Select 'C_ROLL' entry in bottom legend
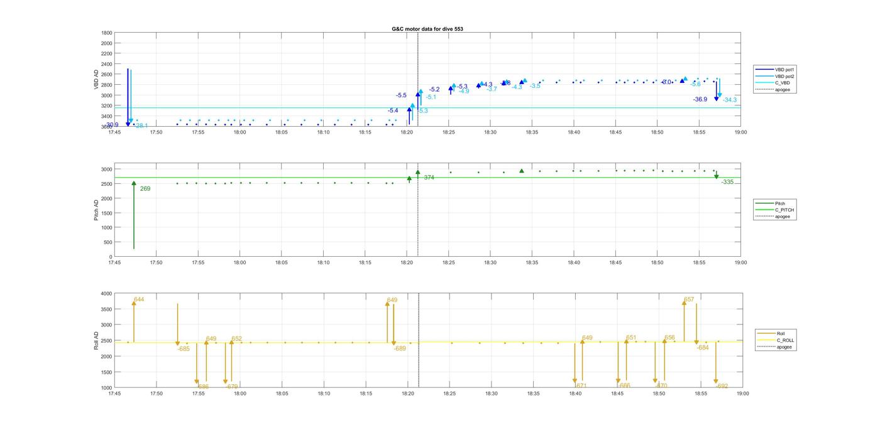 (x=786, y=340)
